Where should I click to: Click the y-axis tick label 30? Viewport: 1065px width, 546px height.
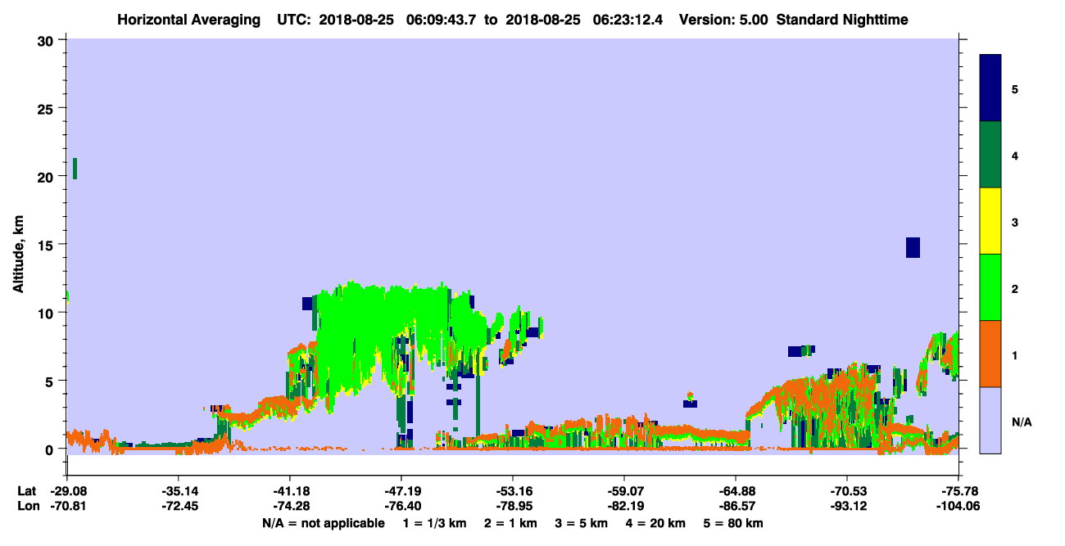coord(48,40)
